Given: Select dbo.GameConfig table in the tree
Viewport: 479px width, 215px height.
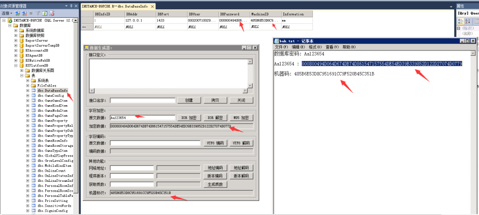Looking at the screenshot, I should coord(52,95).
